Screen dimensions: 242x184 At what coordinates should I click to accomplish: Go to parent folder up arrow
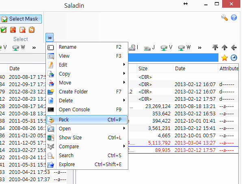225,48
